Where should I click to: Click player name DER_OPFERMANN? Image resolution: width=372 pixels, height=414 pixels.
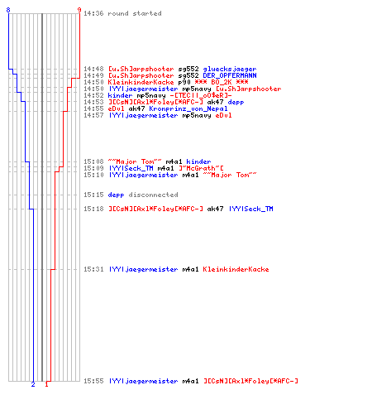click(230, 75)
